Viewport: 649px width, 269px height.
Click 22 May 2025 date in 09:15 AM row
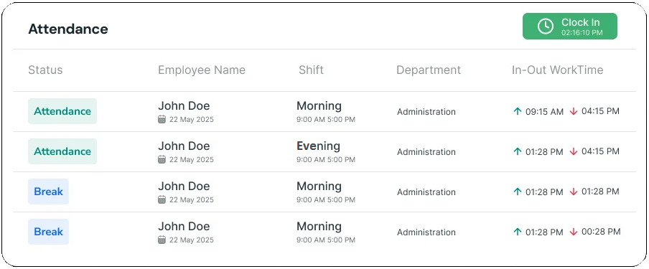point(191,120)
